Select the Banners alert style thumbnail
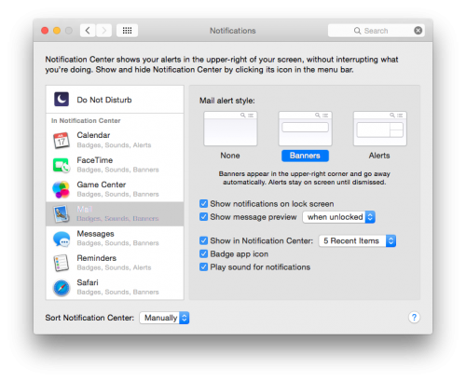Viewport: 466px width, 382px height. tap(305, 129)
